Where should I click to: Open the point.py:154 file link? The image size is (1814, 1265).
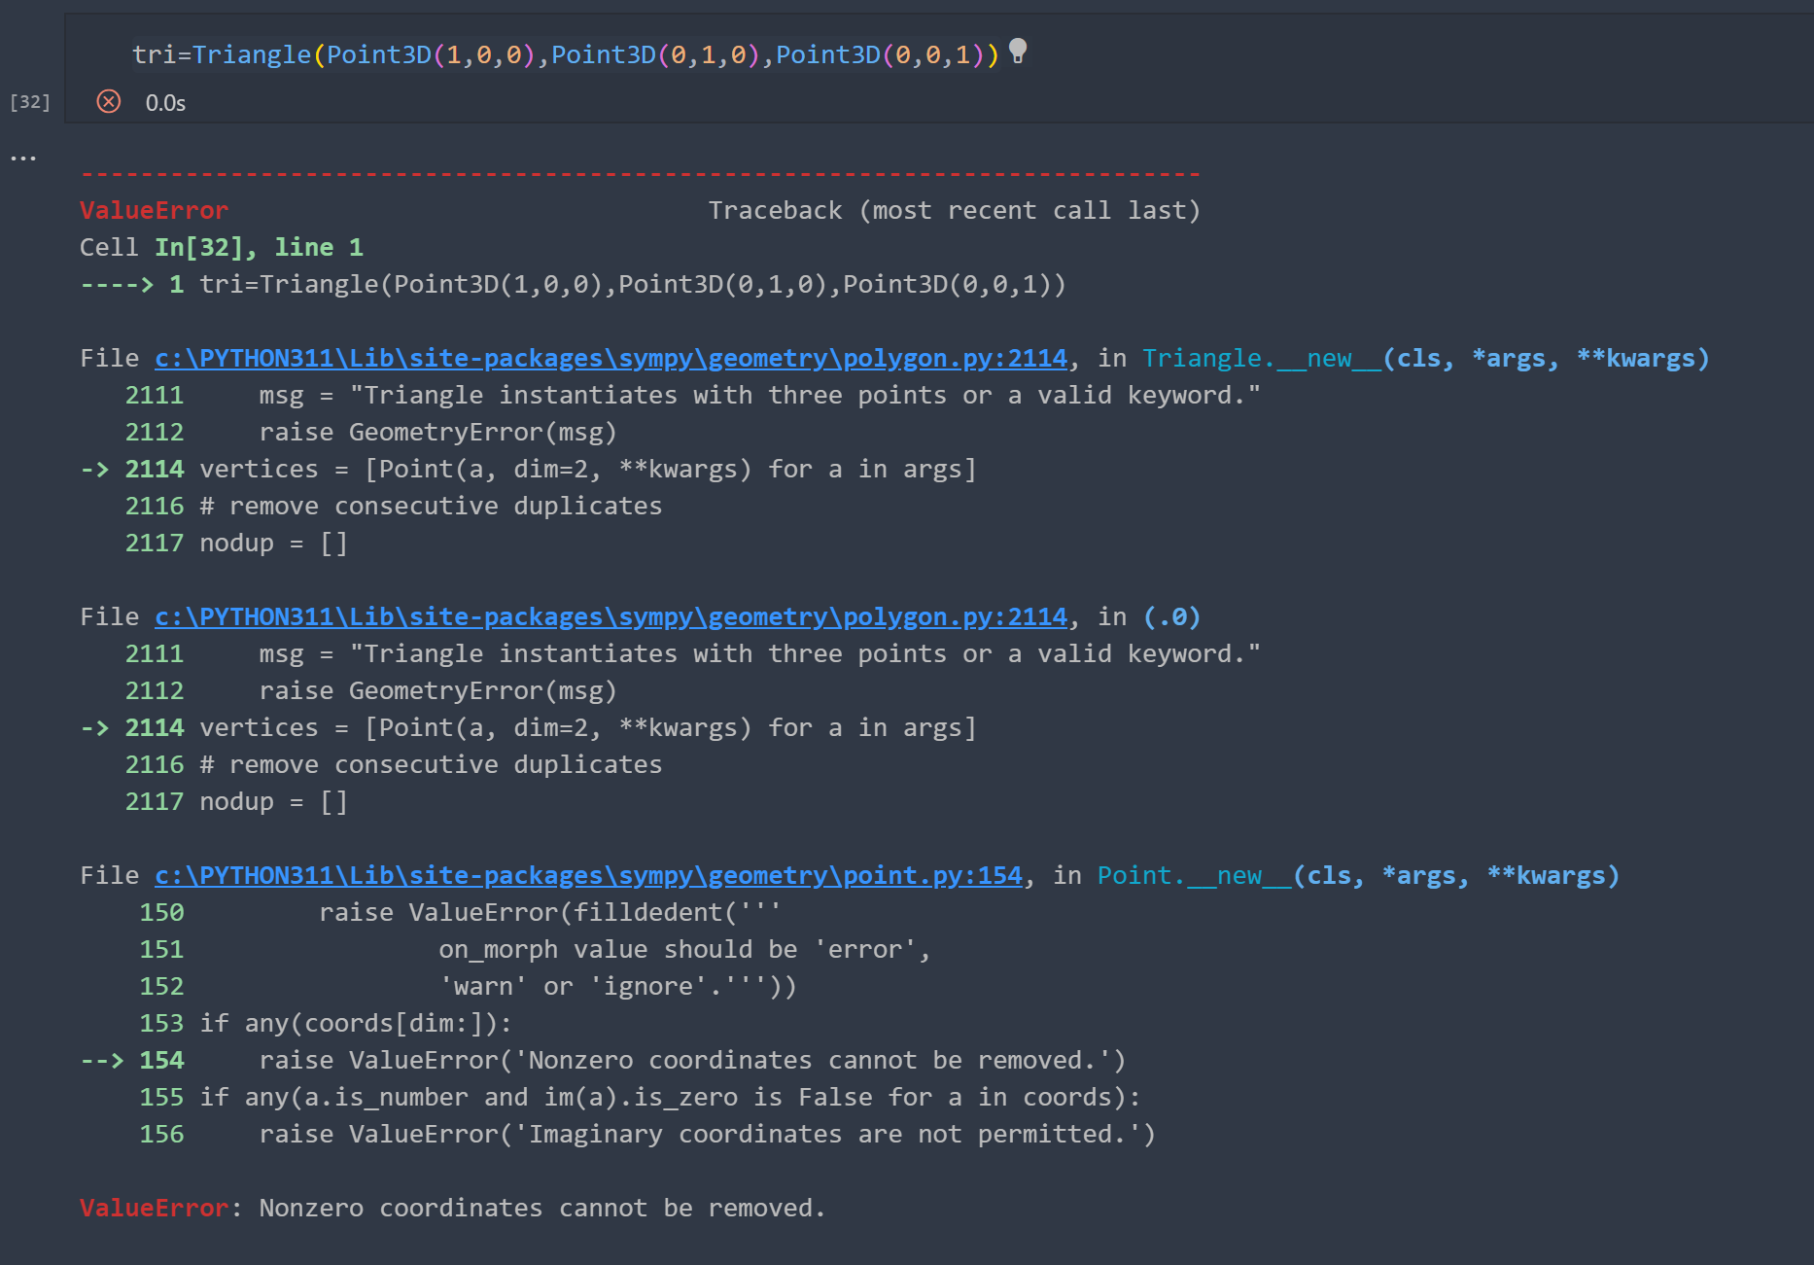click(588, 875)
